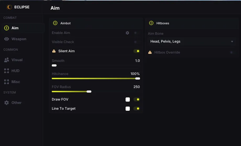
Task: Enable the Visible Check toggle
Action: pyautogui.click(x=137, y=42)
